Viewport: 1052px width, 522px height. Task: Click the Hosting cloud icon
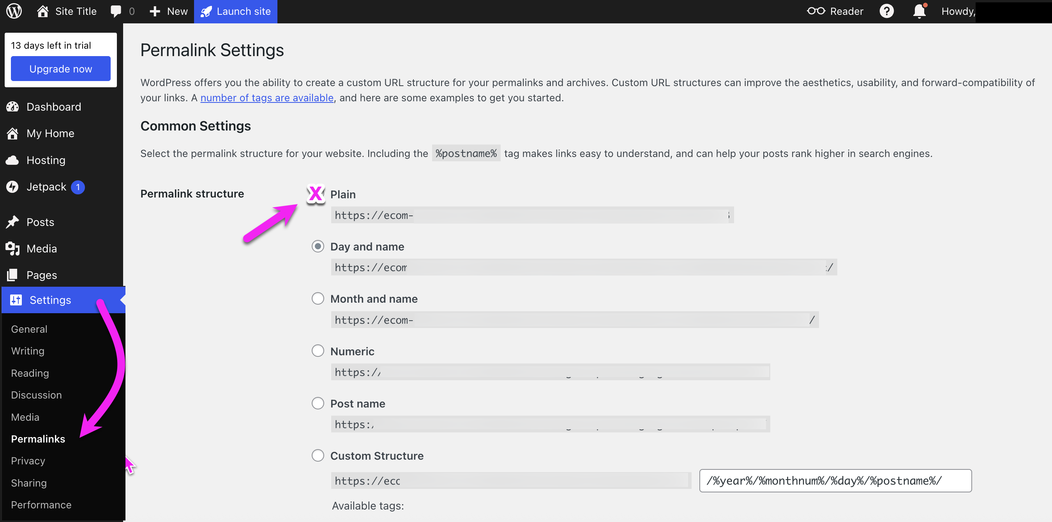point(12,160)
